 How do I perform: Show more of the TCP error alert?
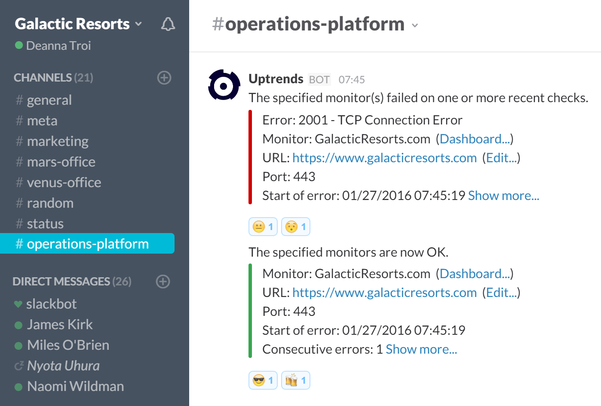coord(503,196)
